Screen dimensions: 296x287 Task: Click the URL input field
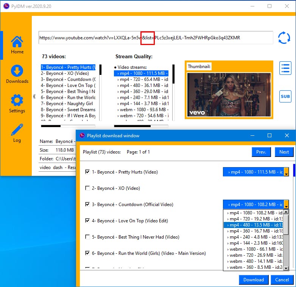156,38
